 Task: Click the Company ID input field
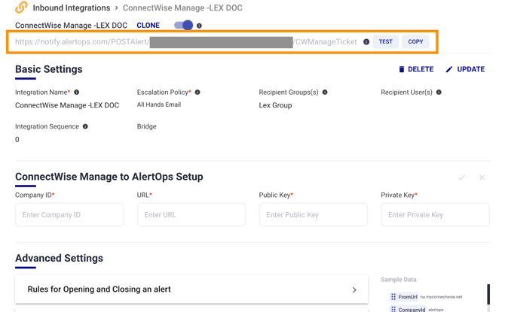coord(69,215)
